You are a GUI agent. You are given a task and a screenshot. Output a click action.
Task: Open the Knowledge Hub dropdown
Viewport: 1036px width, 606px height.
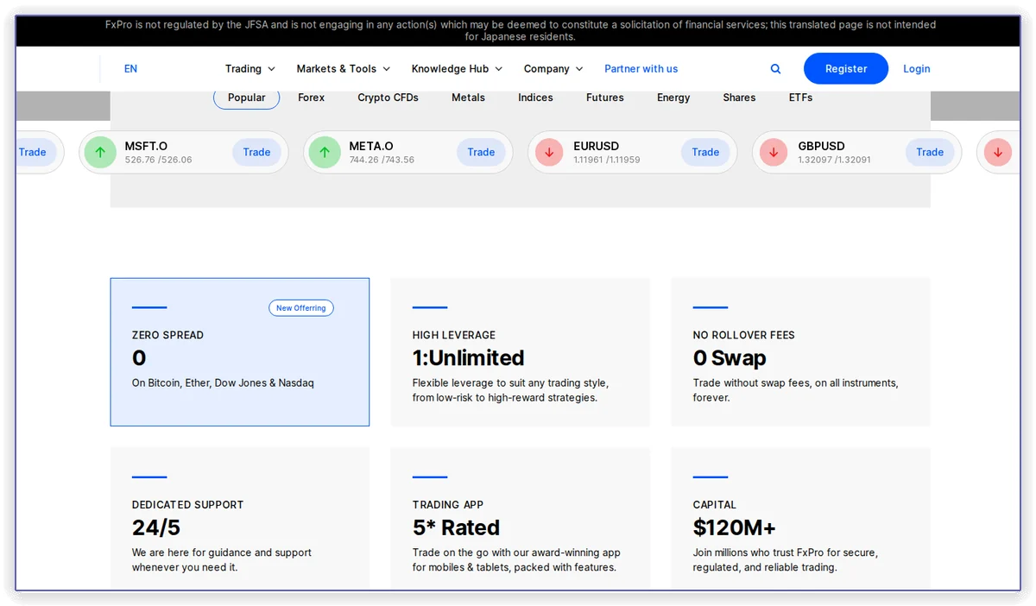(457, 69)
